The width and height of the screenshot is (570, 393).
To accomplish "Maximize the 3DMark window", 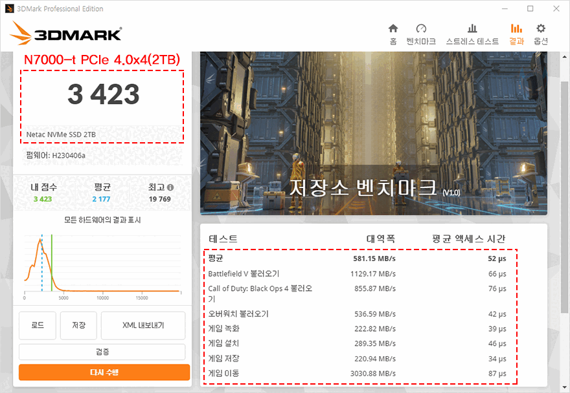I will point(530,8).
